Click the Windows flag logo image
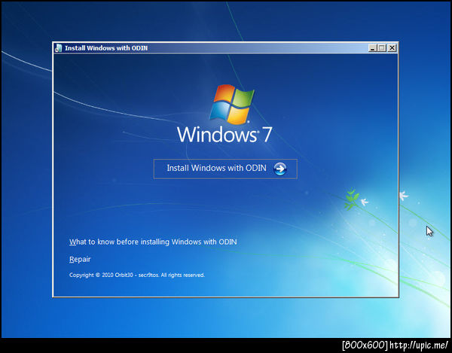This screenshot has width=452, height=353. pos(231,104)
